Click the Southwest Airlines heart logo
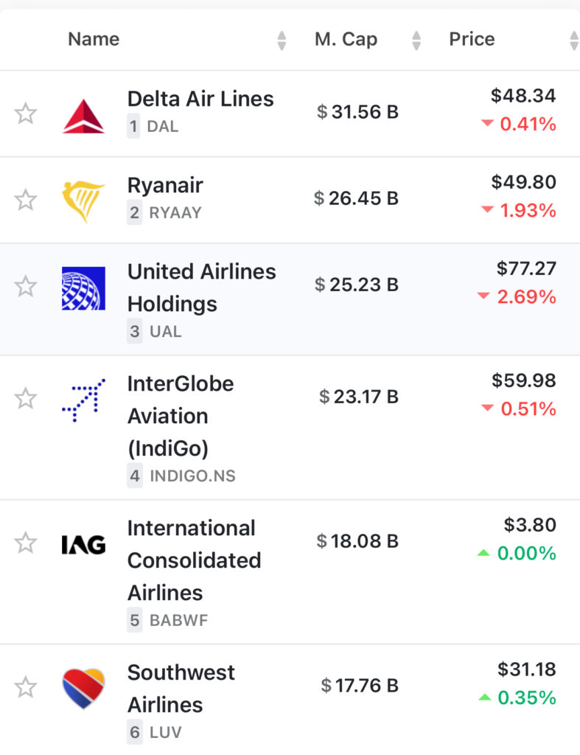 [83, 688]
